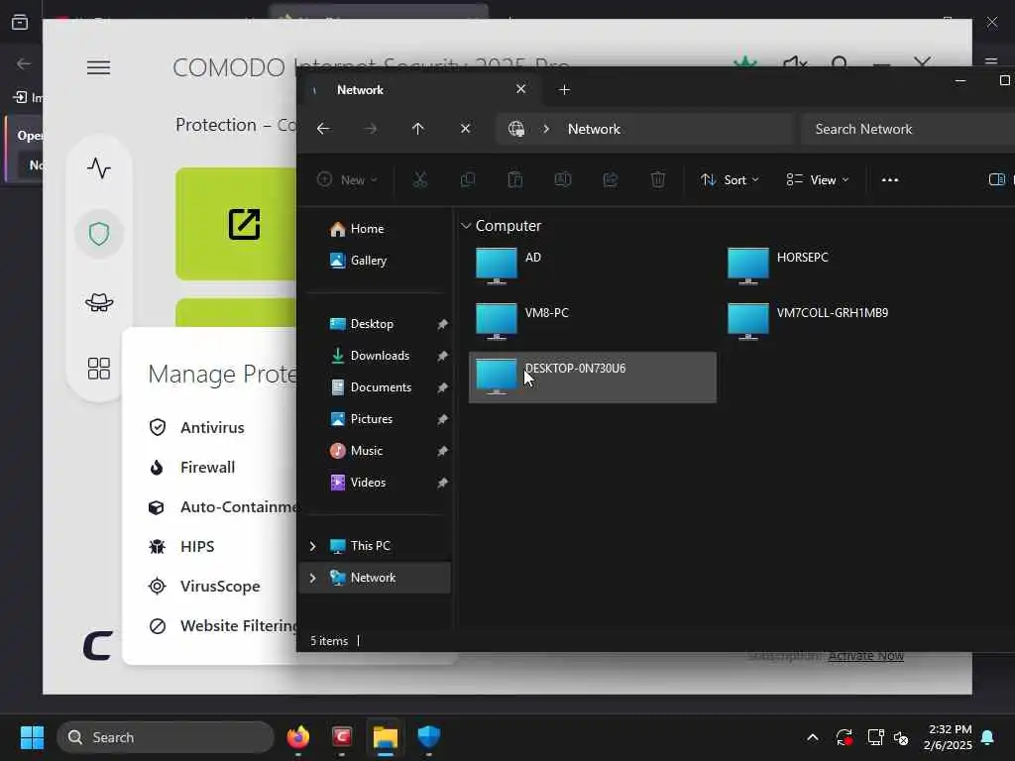Viewport: 1015px width, 761px height.
Task: Go up one folder level
Action: (x=418, y=129)
